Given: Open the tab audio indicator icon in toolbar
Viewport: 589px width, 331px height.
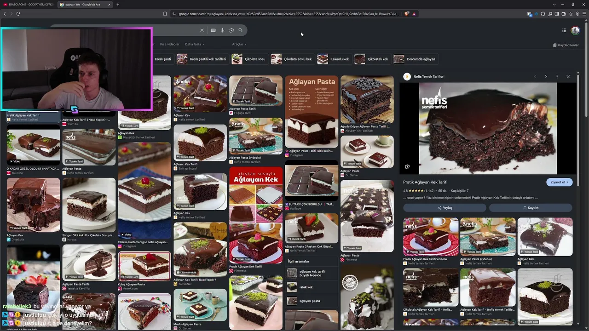Looking at the screenshot, I should pyautogui.click(x=537, y=14).
